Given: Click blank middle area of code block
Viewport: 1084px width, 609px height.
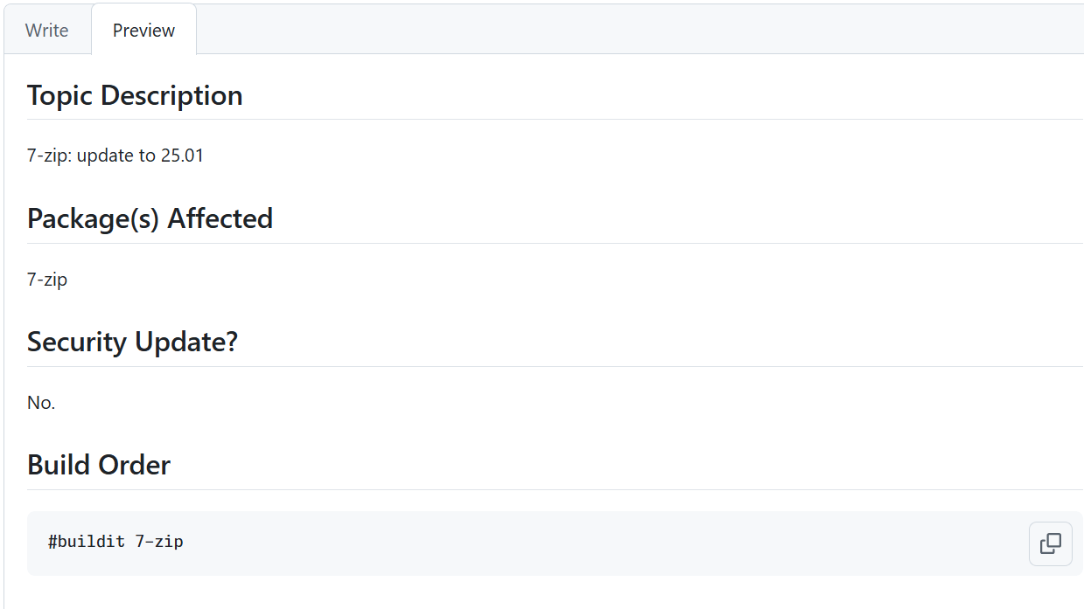Looking at the screenshot, I should [604, 543].
